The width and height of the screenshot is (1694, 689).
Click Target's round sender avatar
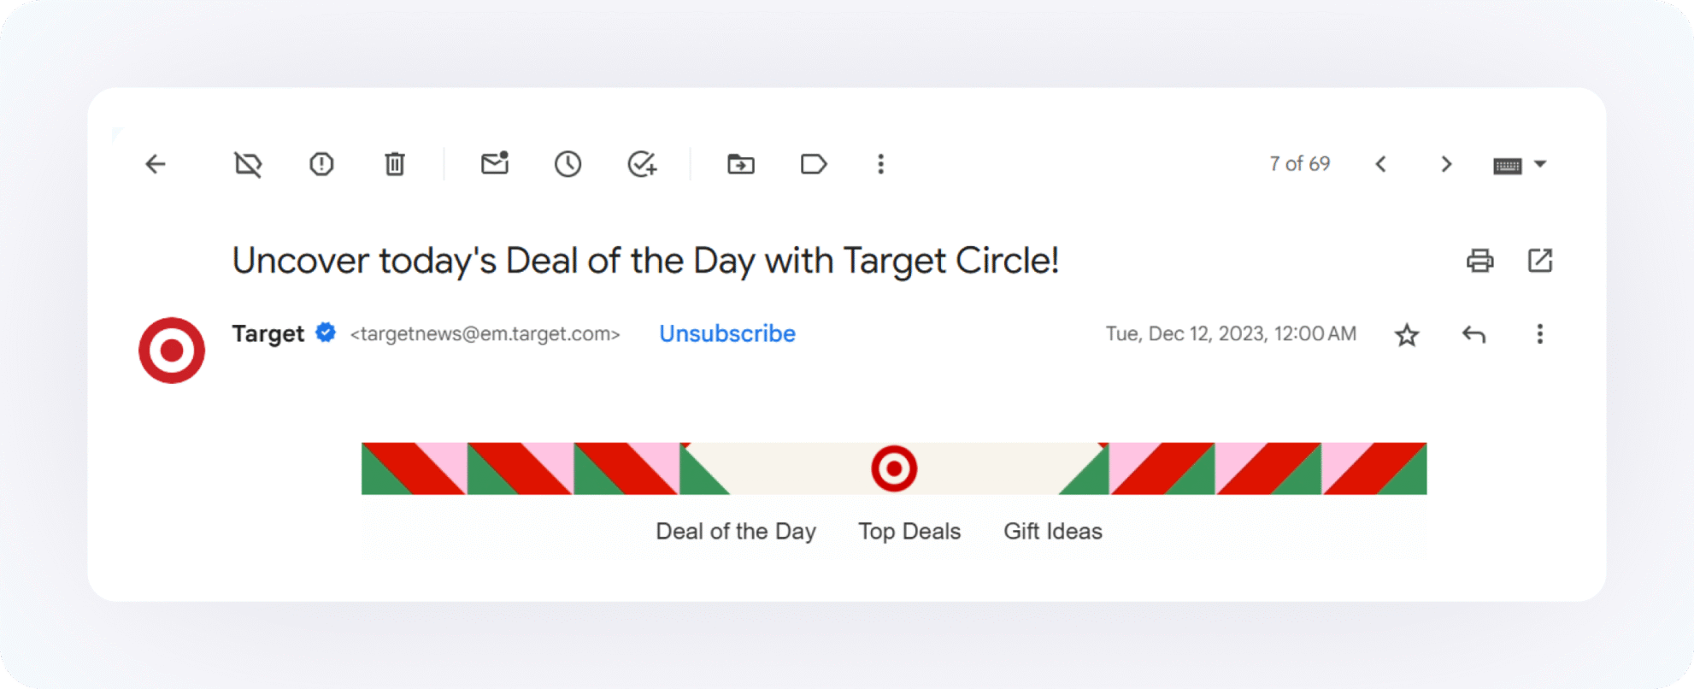(x=172, y=350)
